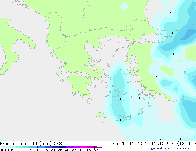
Task: Click the '50' legend label
Action: (x=96, y=150)
